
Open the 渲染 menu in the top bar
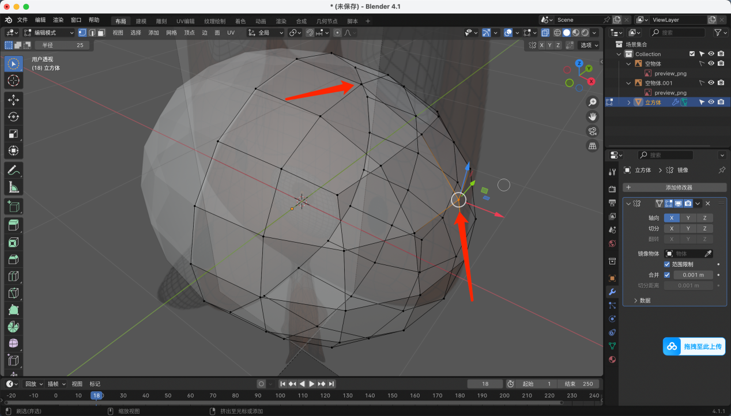coord(58,20)
